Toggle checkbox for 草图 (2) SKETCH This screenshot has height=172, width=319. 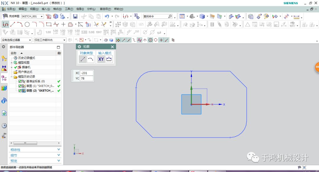20,90
